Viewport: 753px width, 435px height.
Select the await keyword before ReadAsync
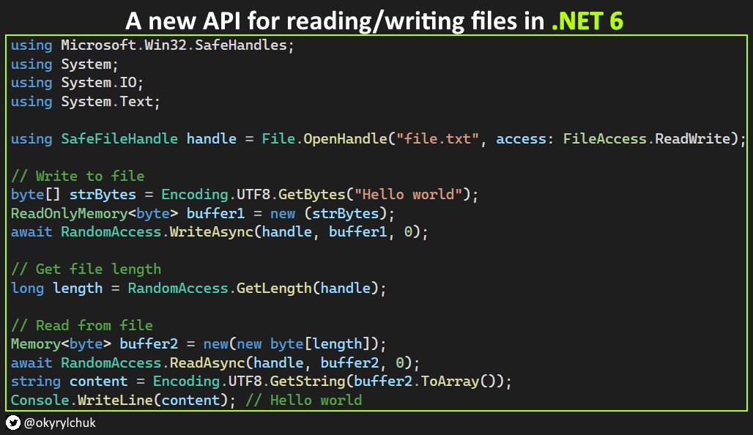pyautogui.click(x=31, y=362)
